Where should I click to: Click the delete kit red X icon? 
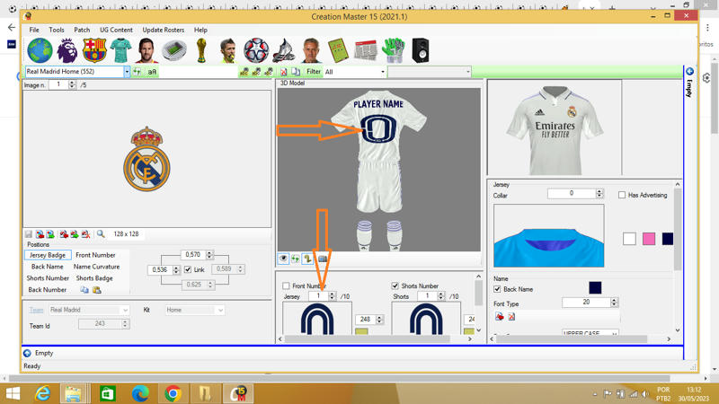point(284,72)
